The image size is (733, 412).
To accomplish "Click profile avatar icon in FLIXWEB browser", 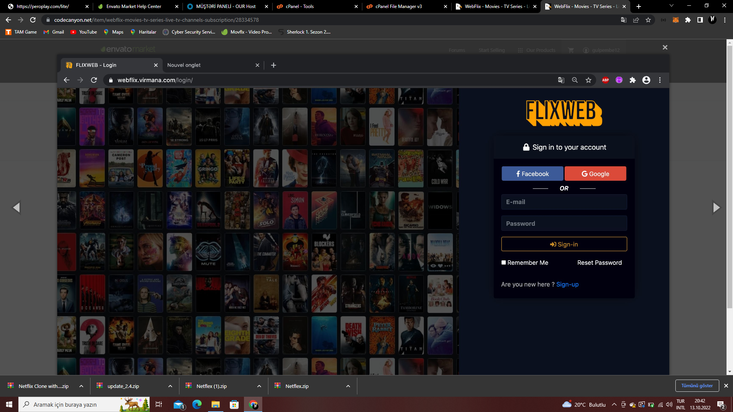I will coord(646,80).
